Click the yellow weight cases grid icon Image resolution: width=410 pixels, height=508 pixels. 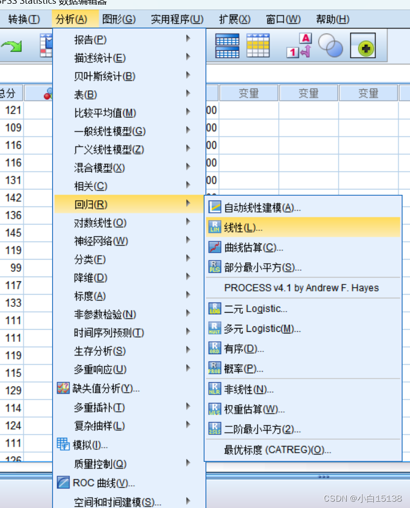tap(258, 45)
